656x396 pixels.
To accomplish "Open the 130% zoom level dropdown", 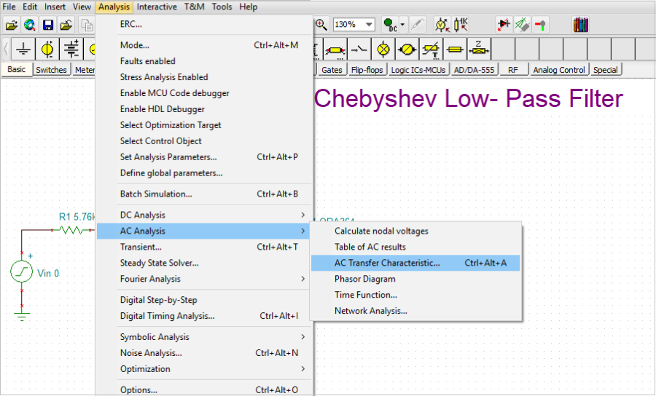I will (370, 25).
